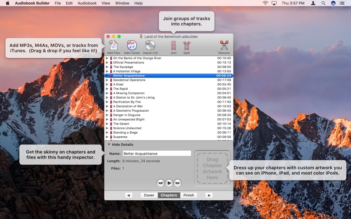351x219 pixels.
Task: Switch to the Cover tab
Action: [149, 195]
